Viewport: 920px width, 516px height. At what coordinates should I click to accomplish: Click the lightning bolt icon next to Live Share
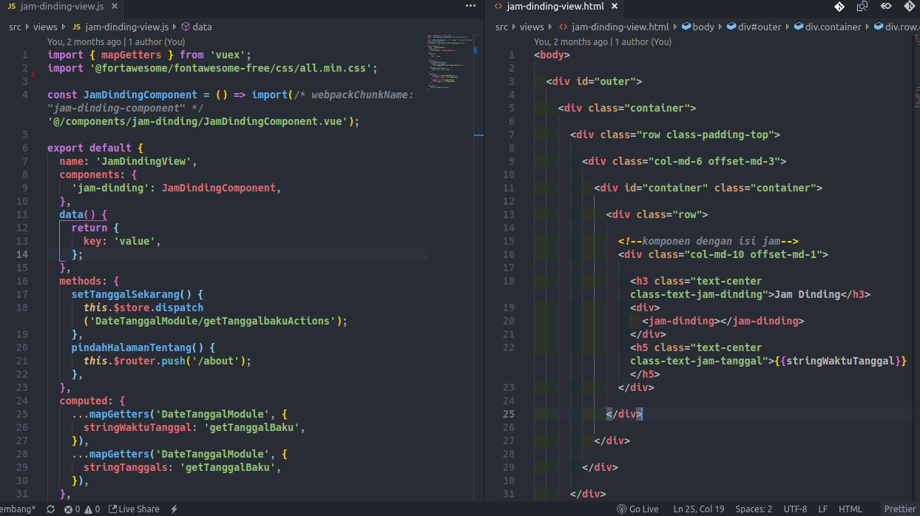[175, 509]
